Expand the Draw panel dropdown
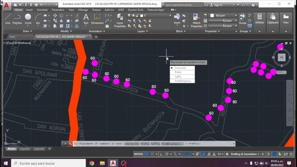This screenshot has height=167, width=297. point(27,31)
